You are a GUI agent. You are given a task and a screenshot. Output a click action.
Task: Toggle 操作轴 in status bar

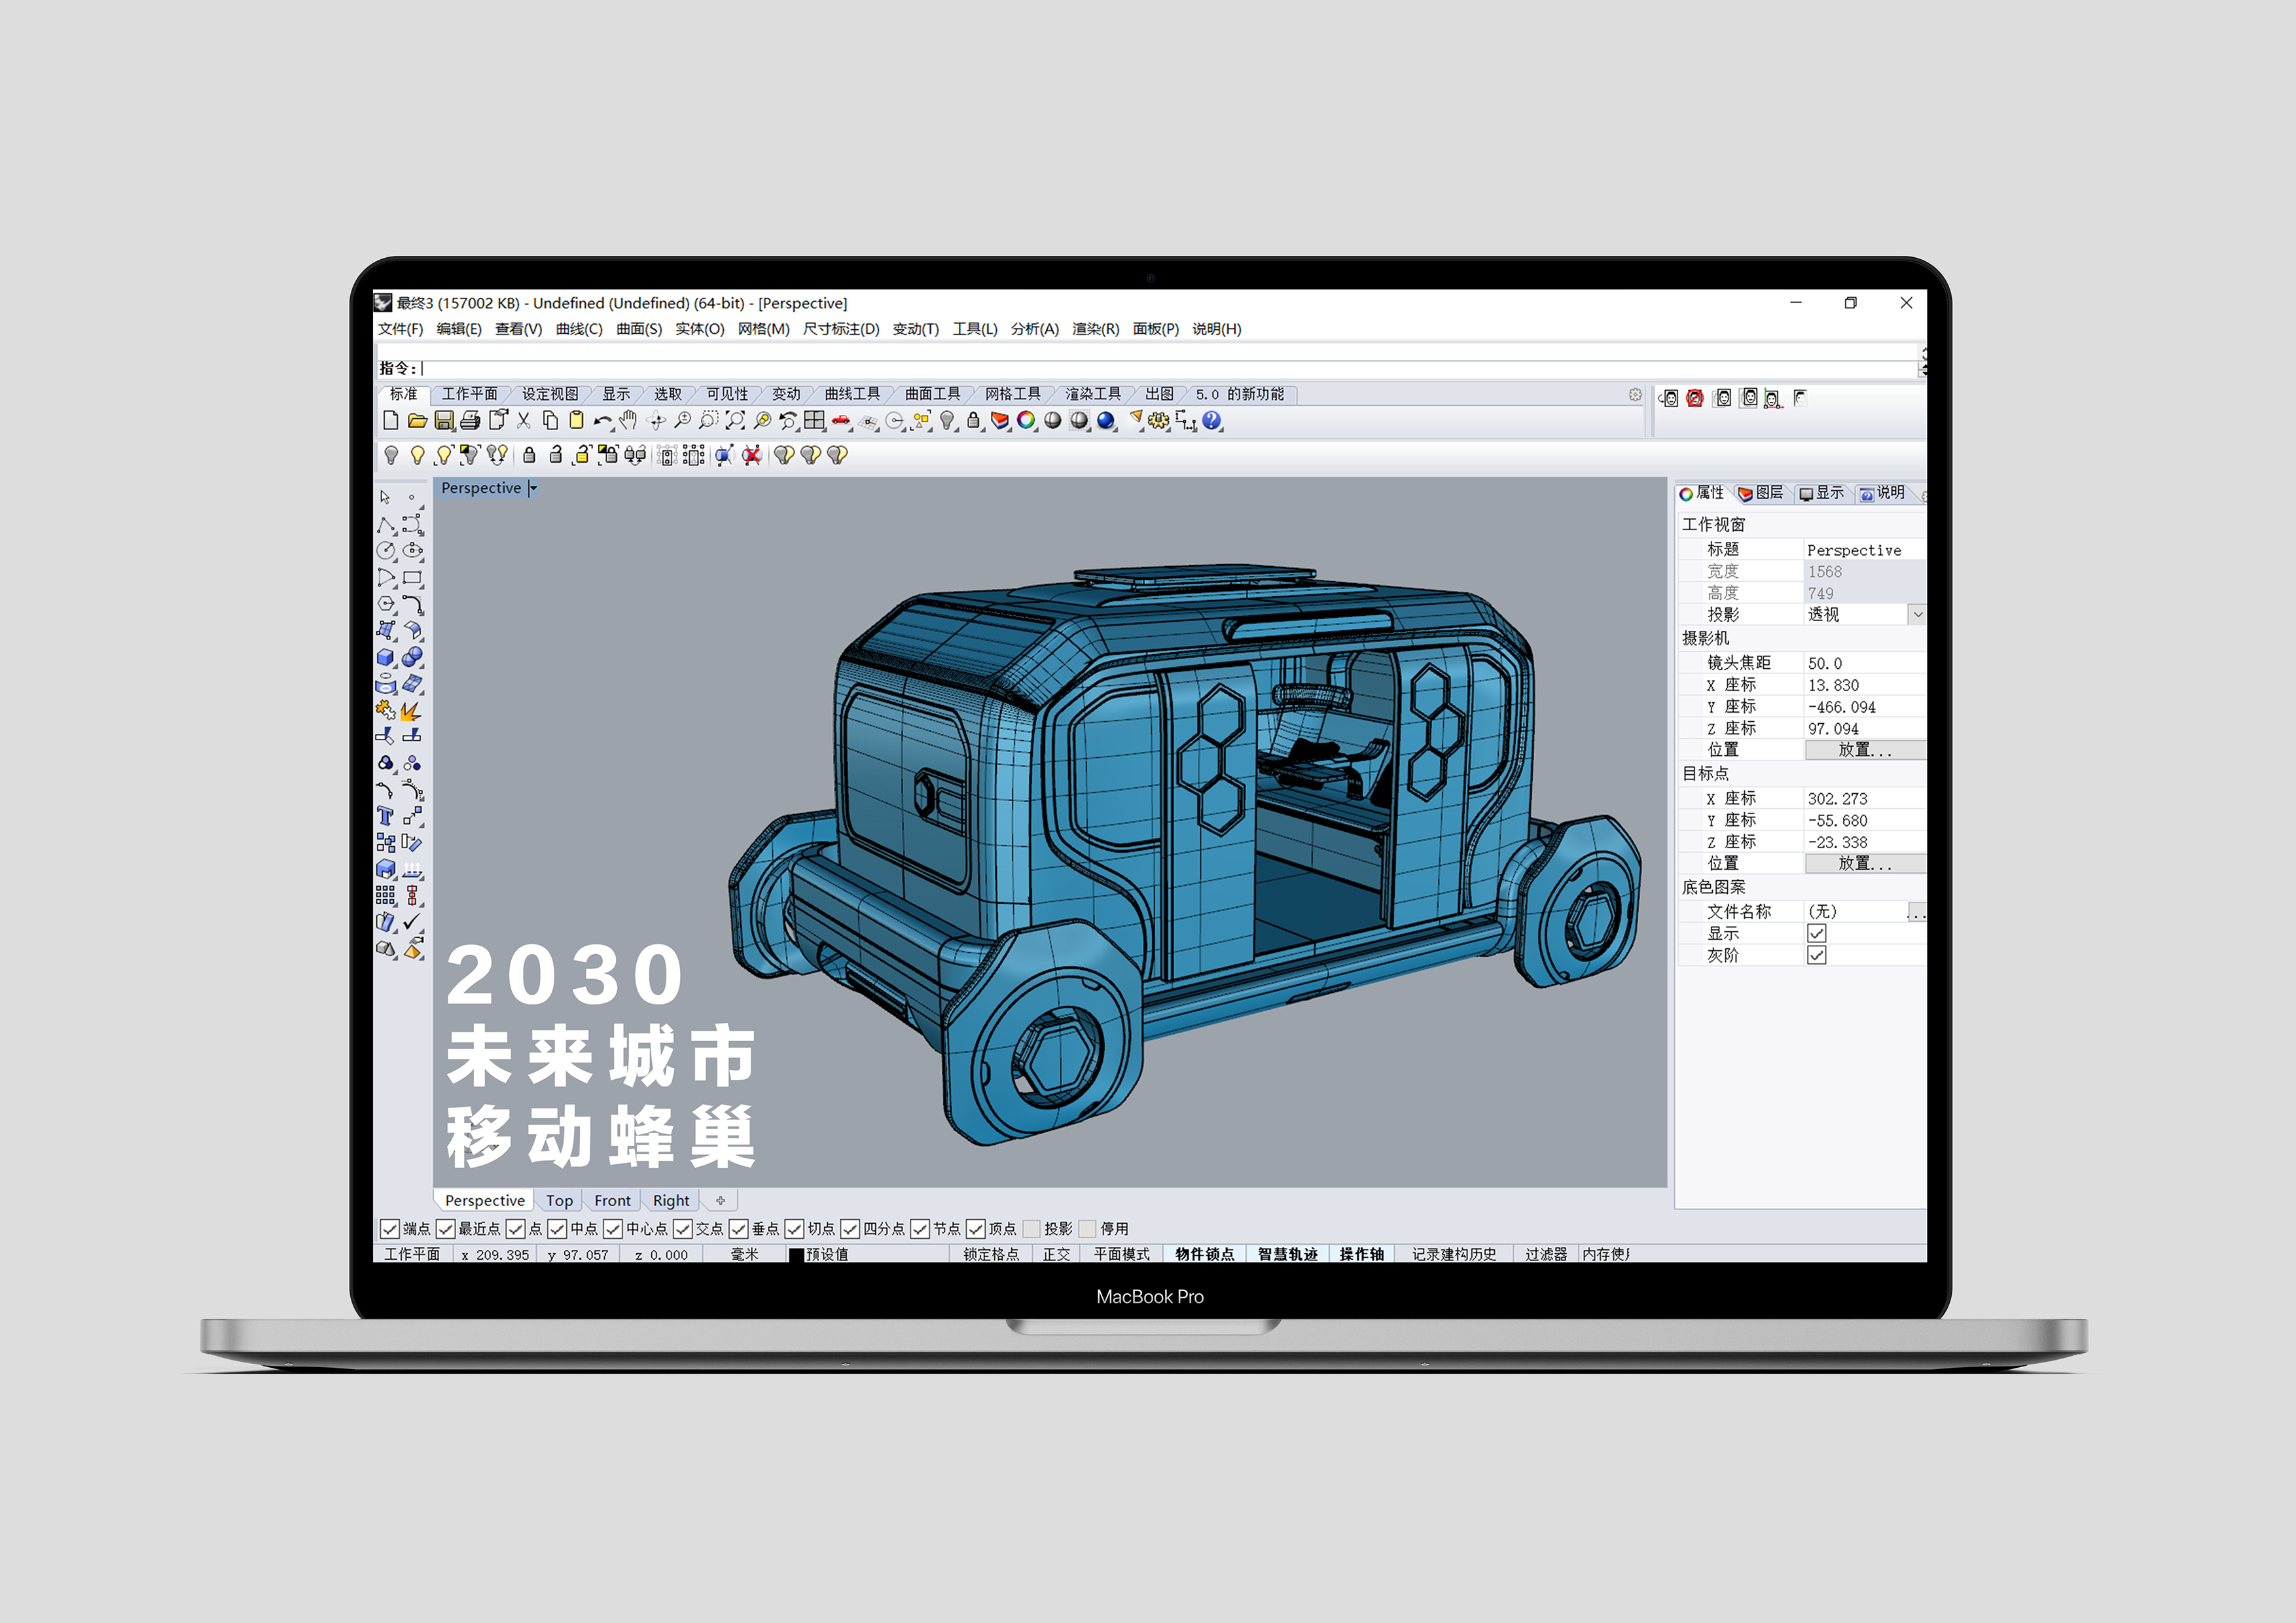[1361, 1255]
